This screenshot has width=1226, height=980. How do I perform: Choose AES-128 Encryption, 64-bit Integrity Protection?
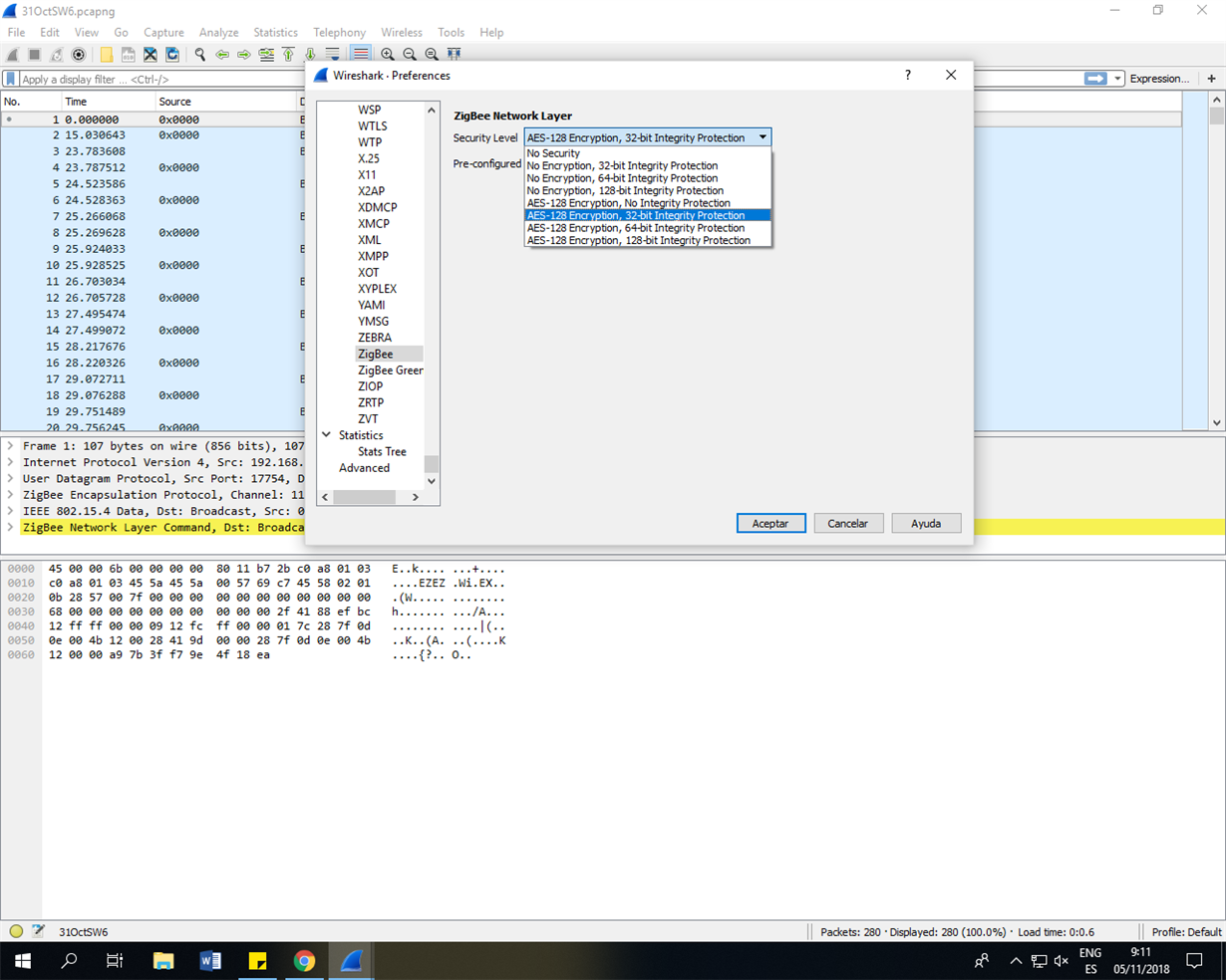648,228
